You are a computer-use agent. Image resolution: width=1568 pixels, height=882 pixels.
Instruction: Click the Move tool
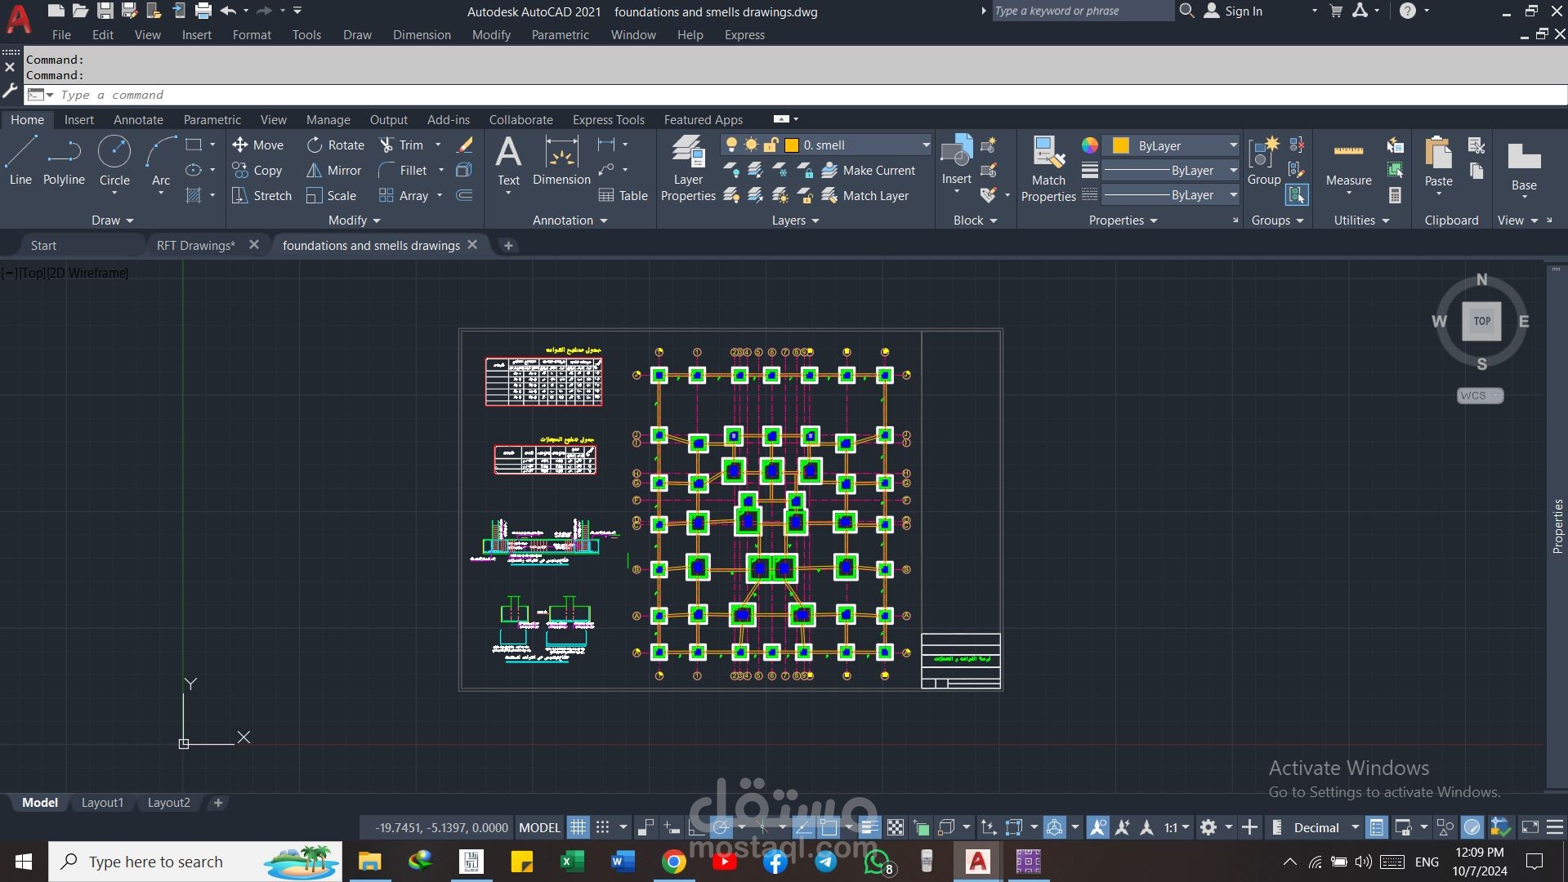258,145
